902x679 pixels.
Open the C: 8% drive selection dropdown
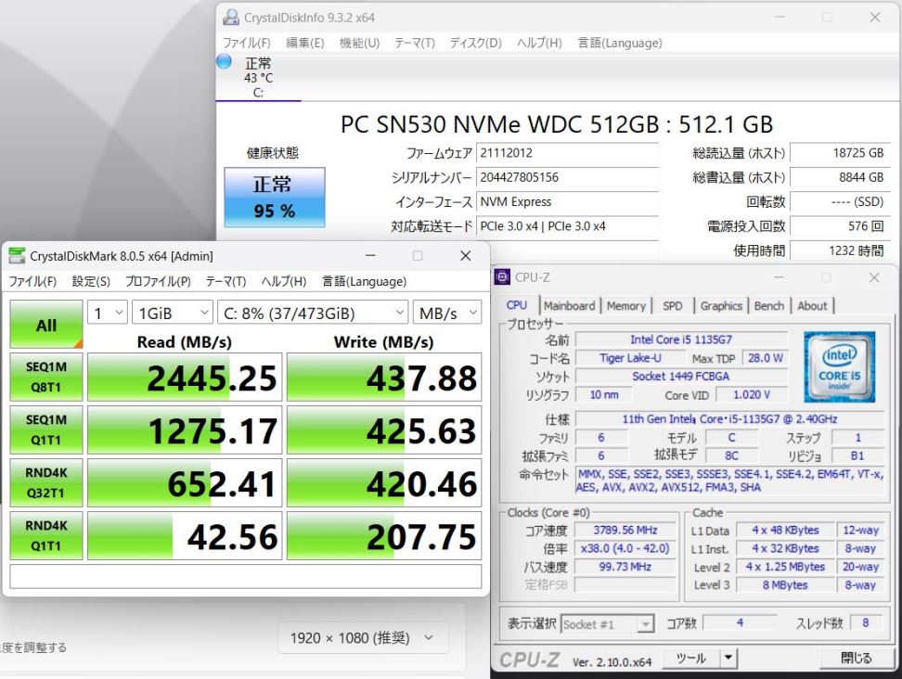click(x=313, y=313)
